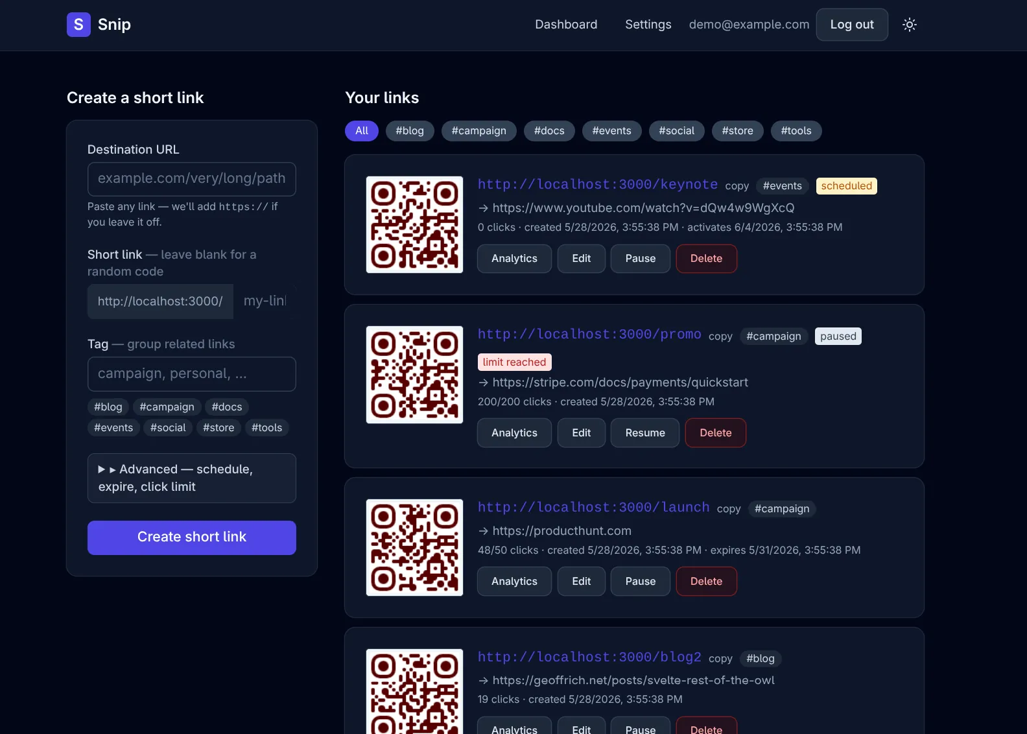Delete the promo link
This screenshot has width=1027, height=734.
tap(716, 433)
